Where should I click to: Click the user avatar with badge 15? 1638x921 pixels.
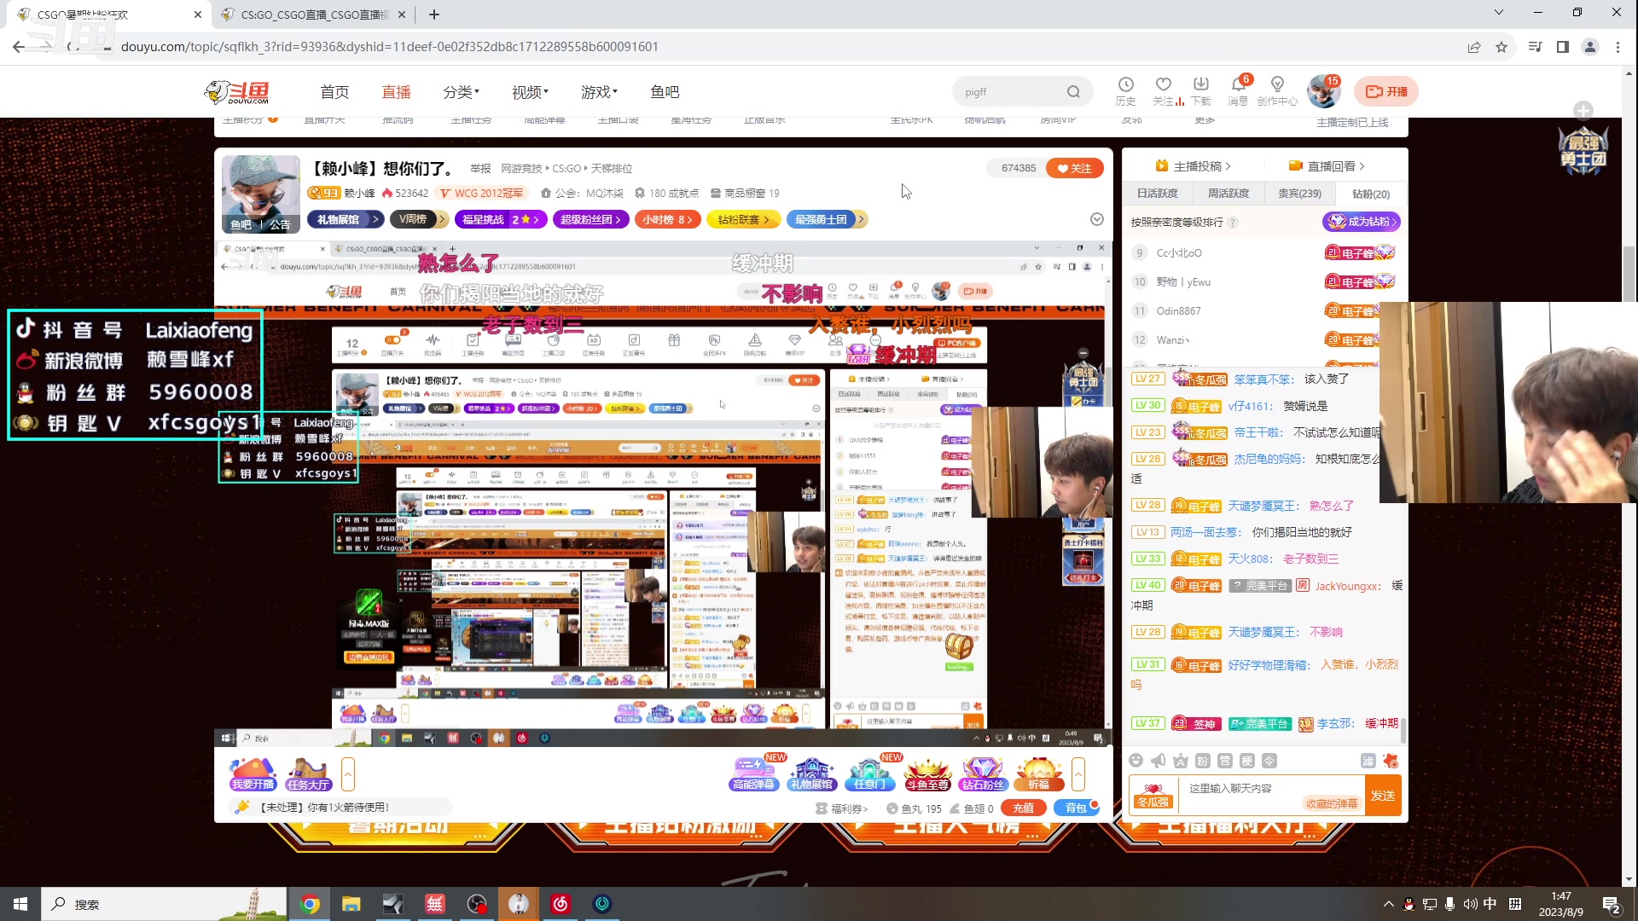click(1323, 91)
